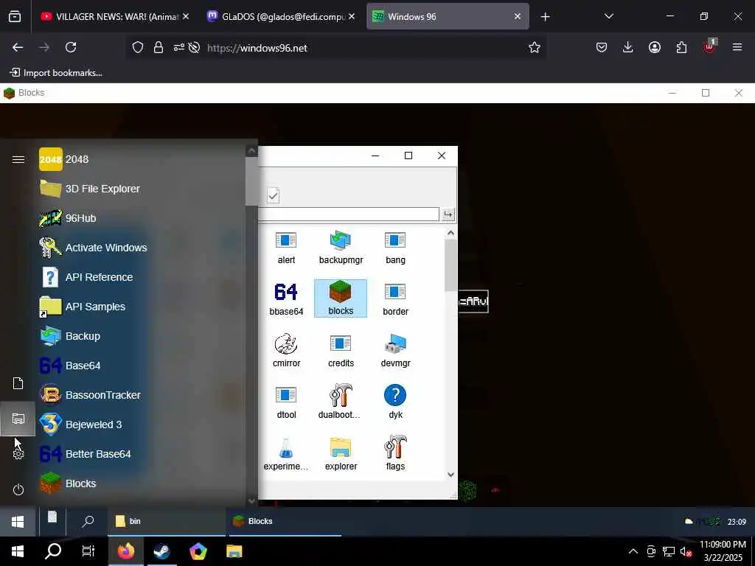The image size is (755, 566).
Task: Open Steam from the Windows taskbar
Action: tap(161, 551)
